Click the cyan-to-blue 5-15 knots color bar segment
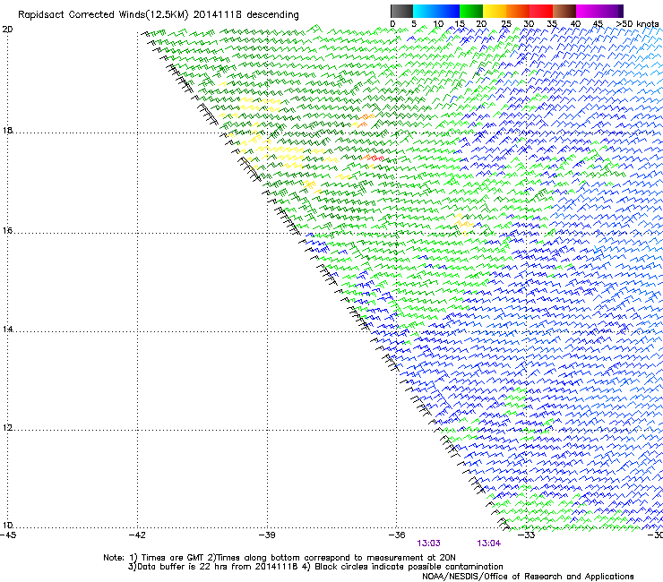Viewport: 663px width, 582px height. 436,11
